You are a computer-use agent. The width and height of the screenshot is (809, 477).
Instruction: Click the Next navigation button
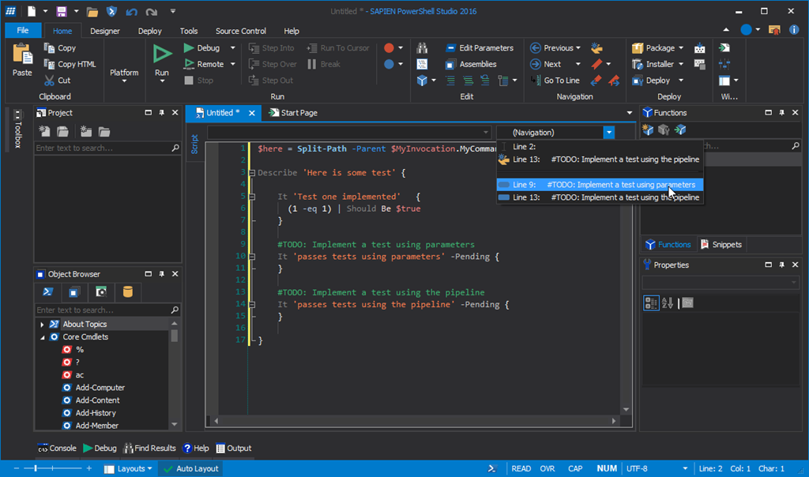pos(546,64)
